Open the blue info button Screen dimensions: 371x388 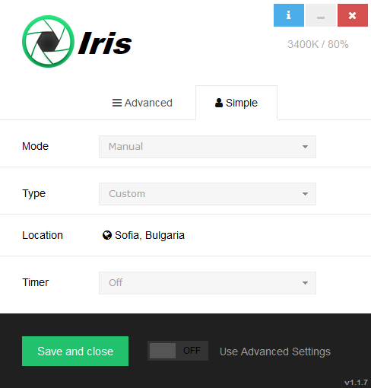[289, 15]
